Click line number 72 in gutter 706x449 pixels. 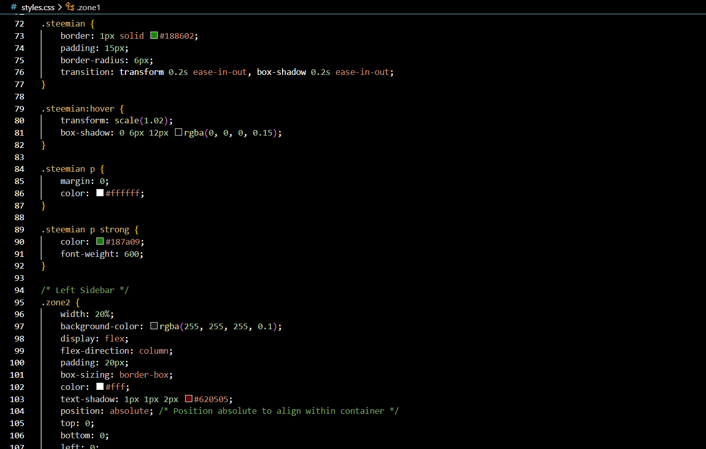tap(19, 23)
